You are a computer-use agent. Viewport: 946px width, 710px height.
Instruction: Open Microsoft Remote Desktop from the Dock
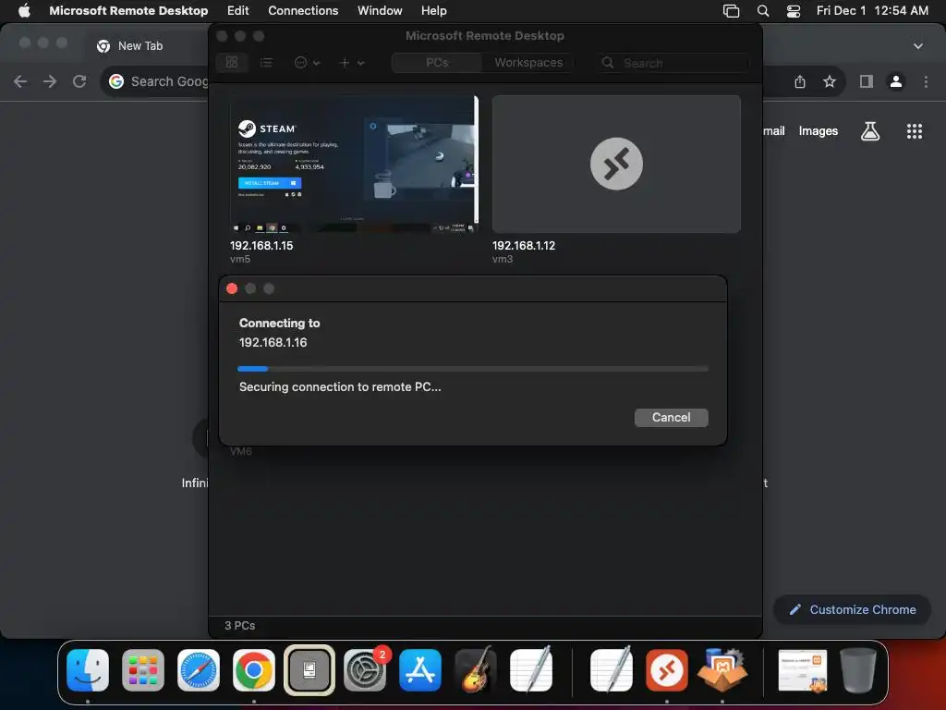pyautogui.click(x=667, y=670)
